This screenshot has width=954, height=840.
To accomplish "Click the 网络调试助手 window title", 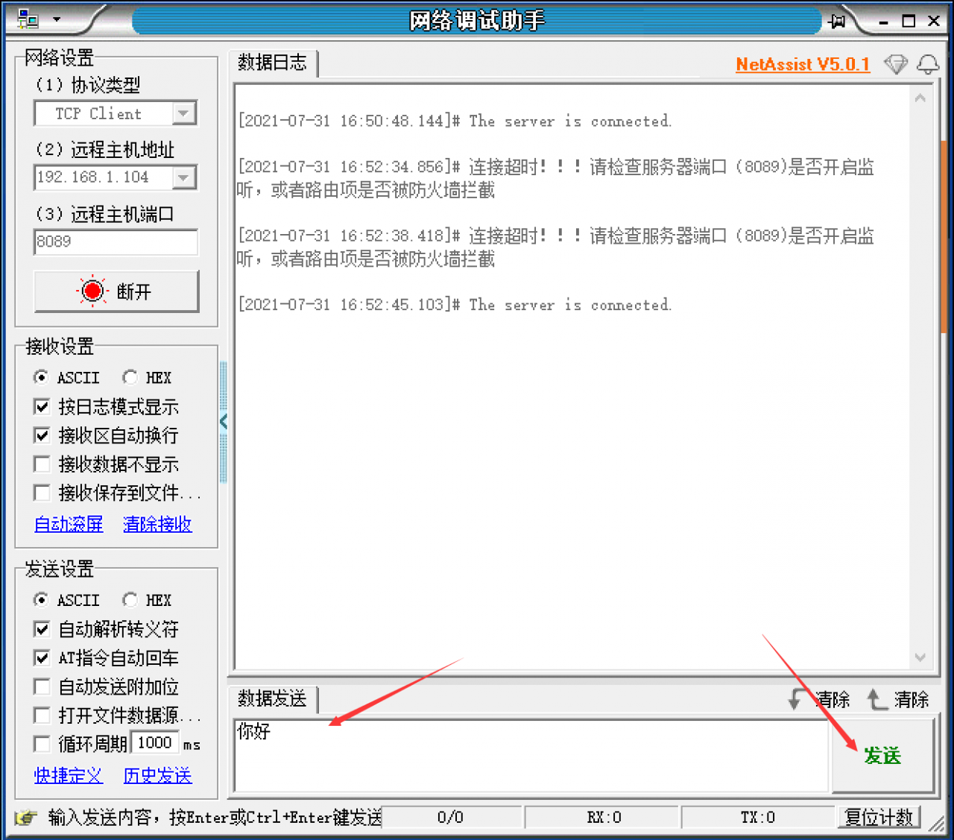I will click(477, 20).
